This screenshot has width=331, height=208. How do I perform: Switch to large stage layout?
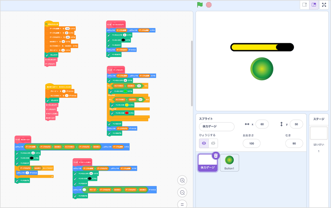[x=314, y=5]
